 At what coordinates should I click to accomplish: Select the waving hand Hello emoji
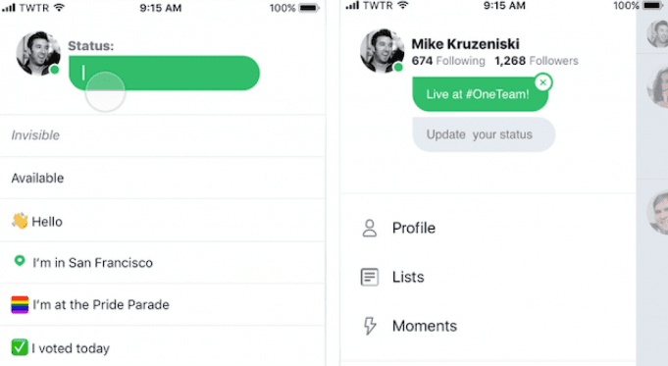click(x=20, y=221)
